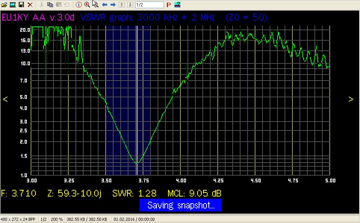The height and width of the screenshot is (223, 360).
Task: Save image with the floppy disk icon
Action: [x=21, y=5]
